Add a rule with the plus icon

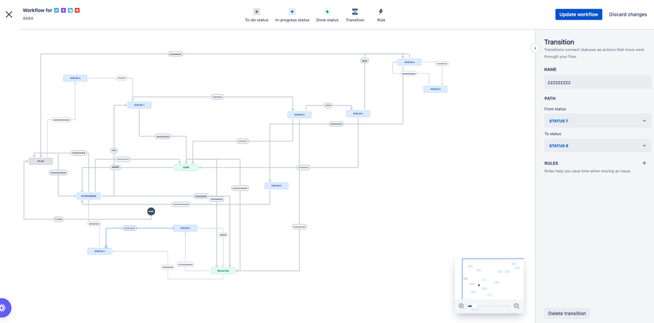(x=644, y=163)
